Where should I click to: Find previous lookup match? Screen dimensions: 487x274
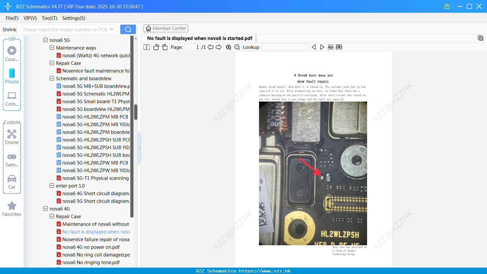tap(314, 47)
